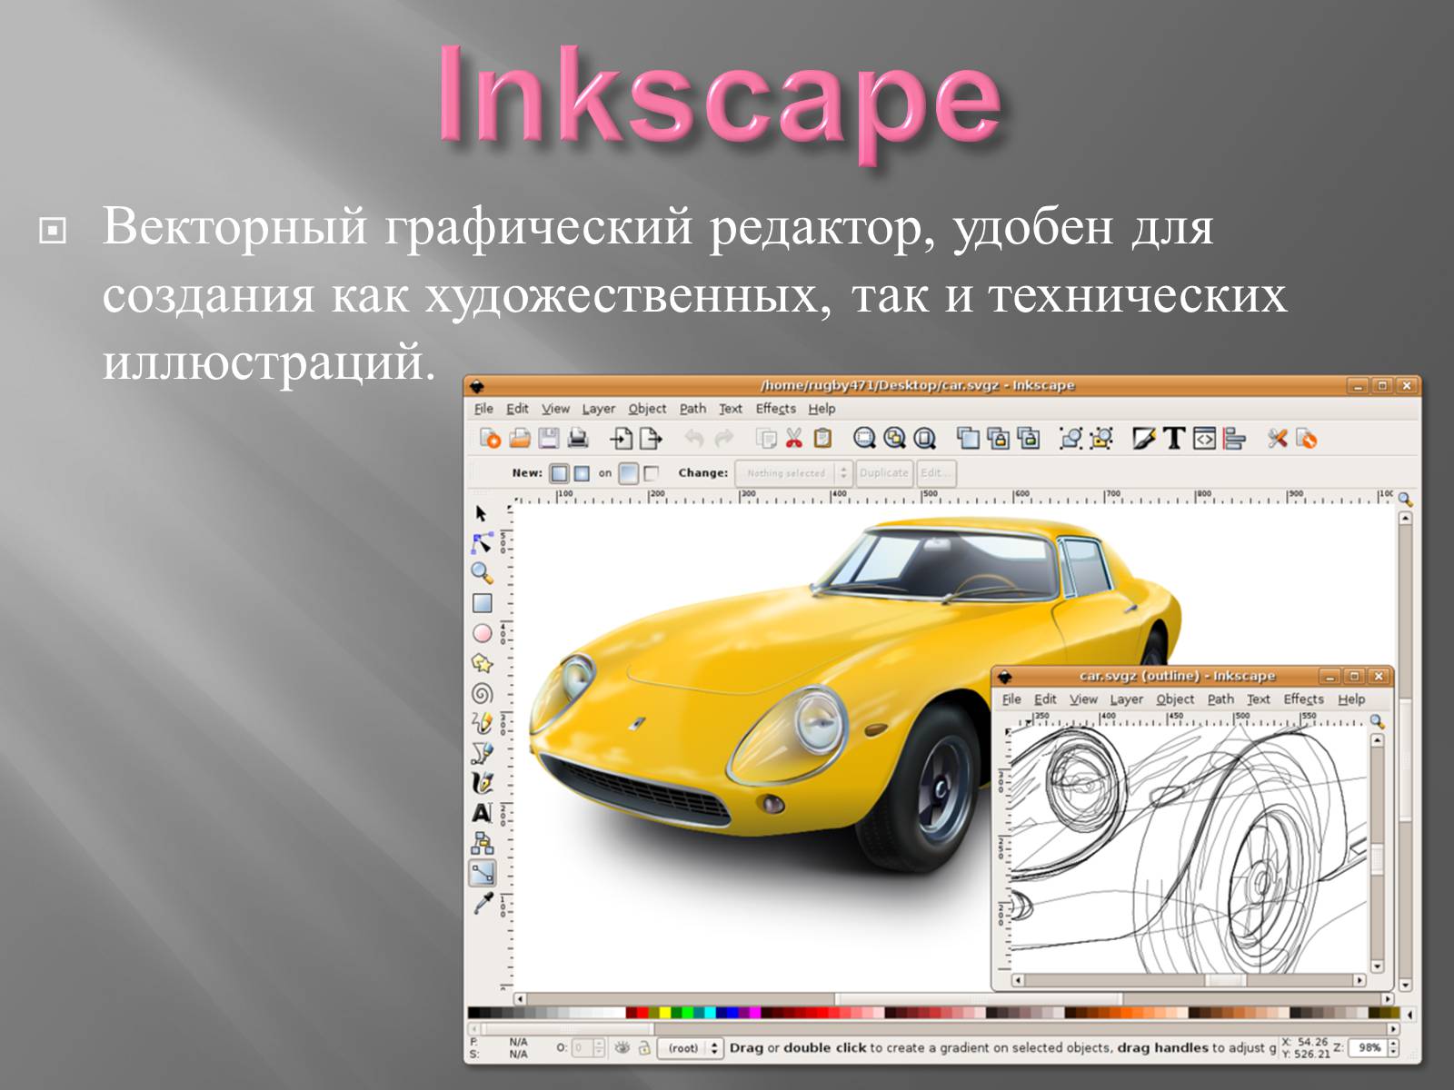The height and width of the screenshot is (1090, 1454).
Task: Select the Selector arrow tool
Action: coord(482,513)
